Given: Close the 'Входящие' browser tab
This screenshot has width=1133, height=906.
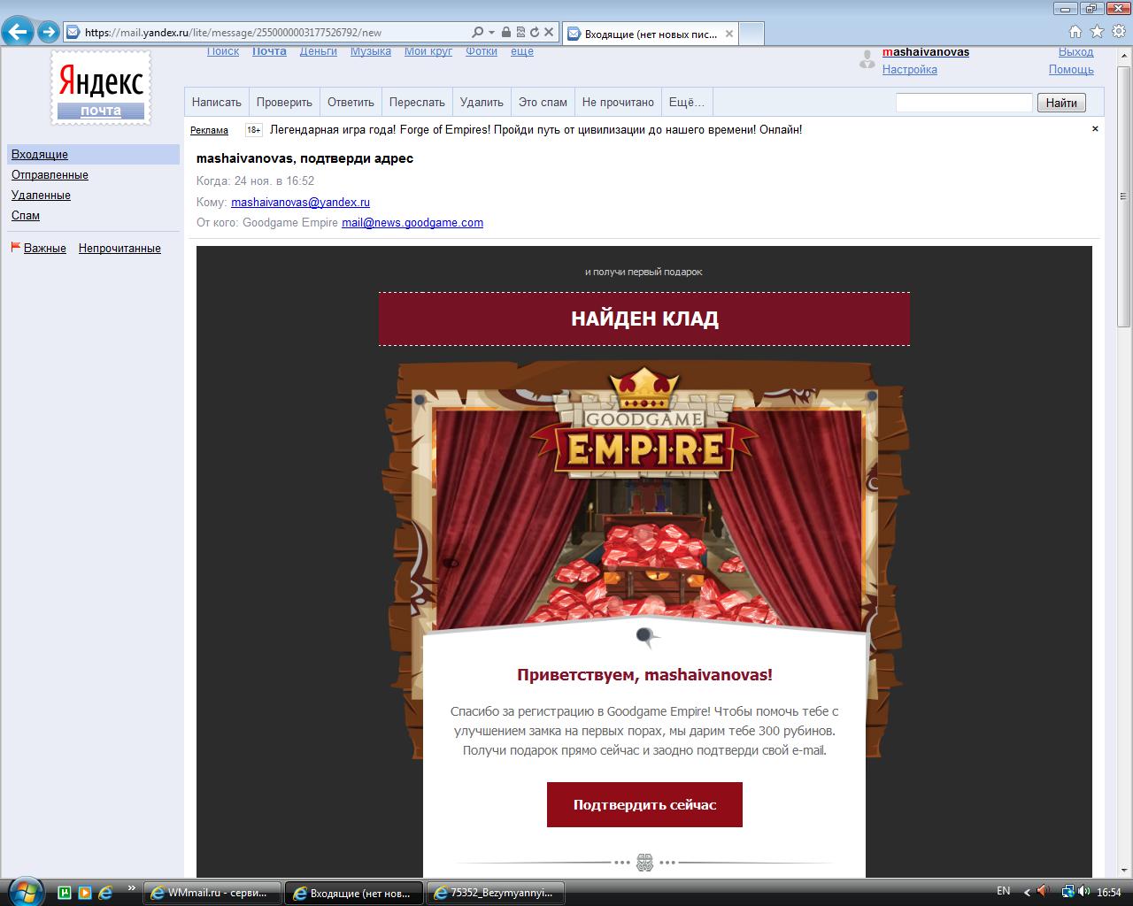Looking at the screenshot, I should point(729,34).
